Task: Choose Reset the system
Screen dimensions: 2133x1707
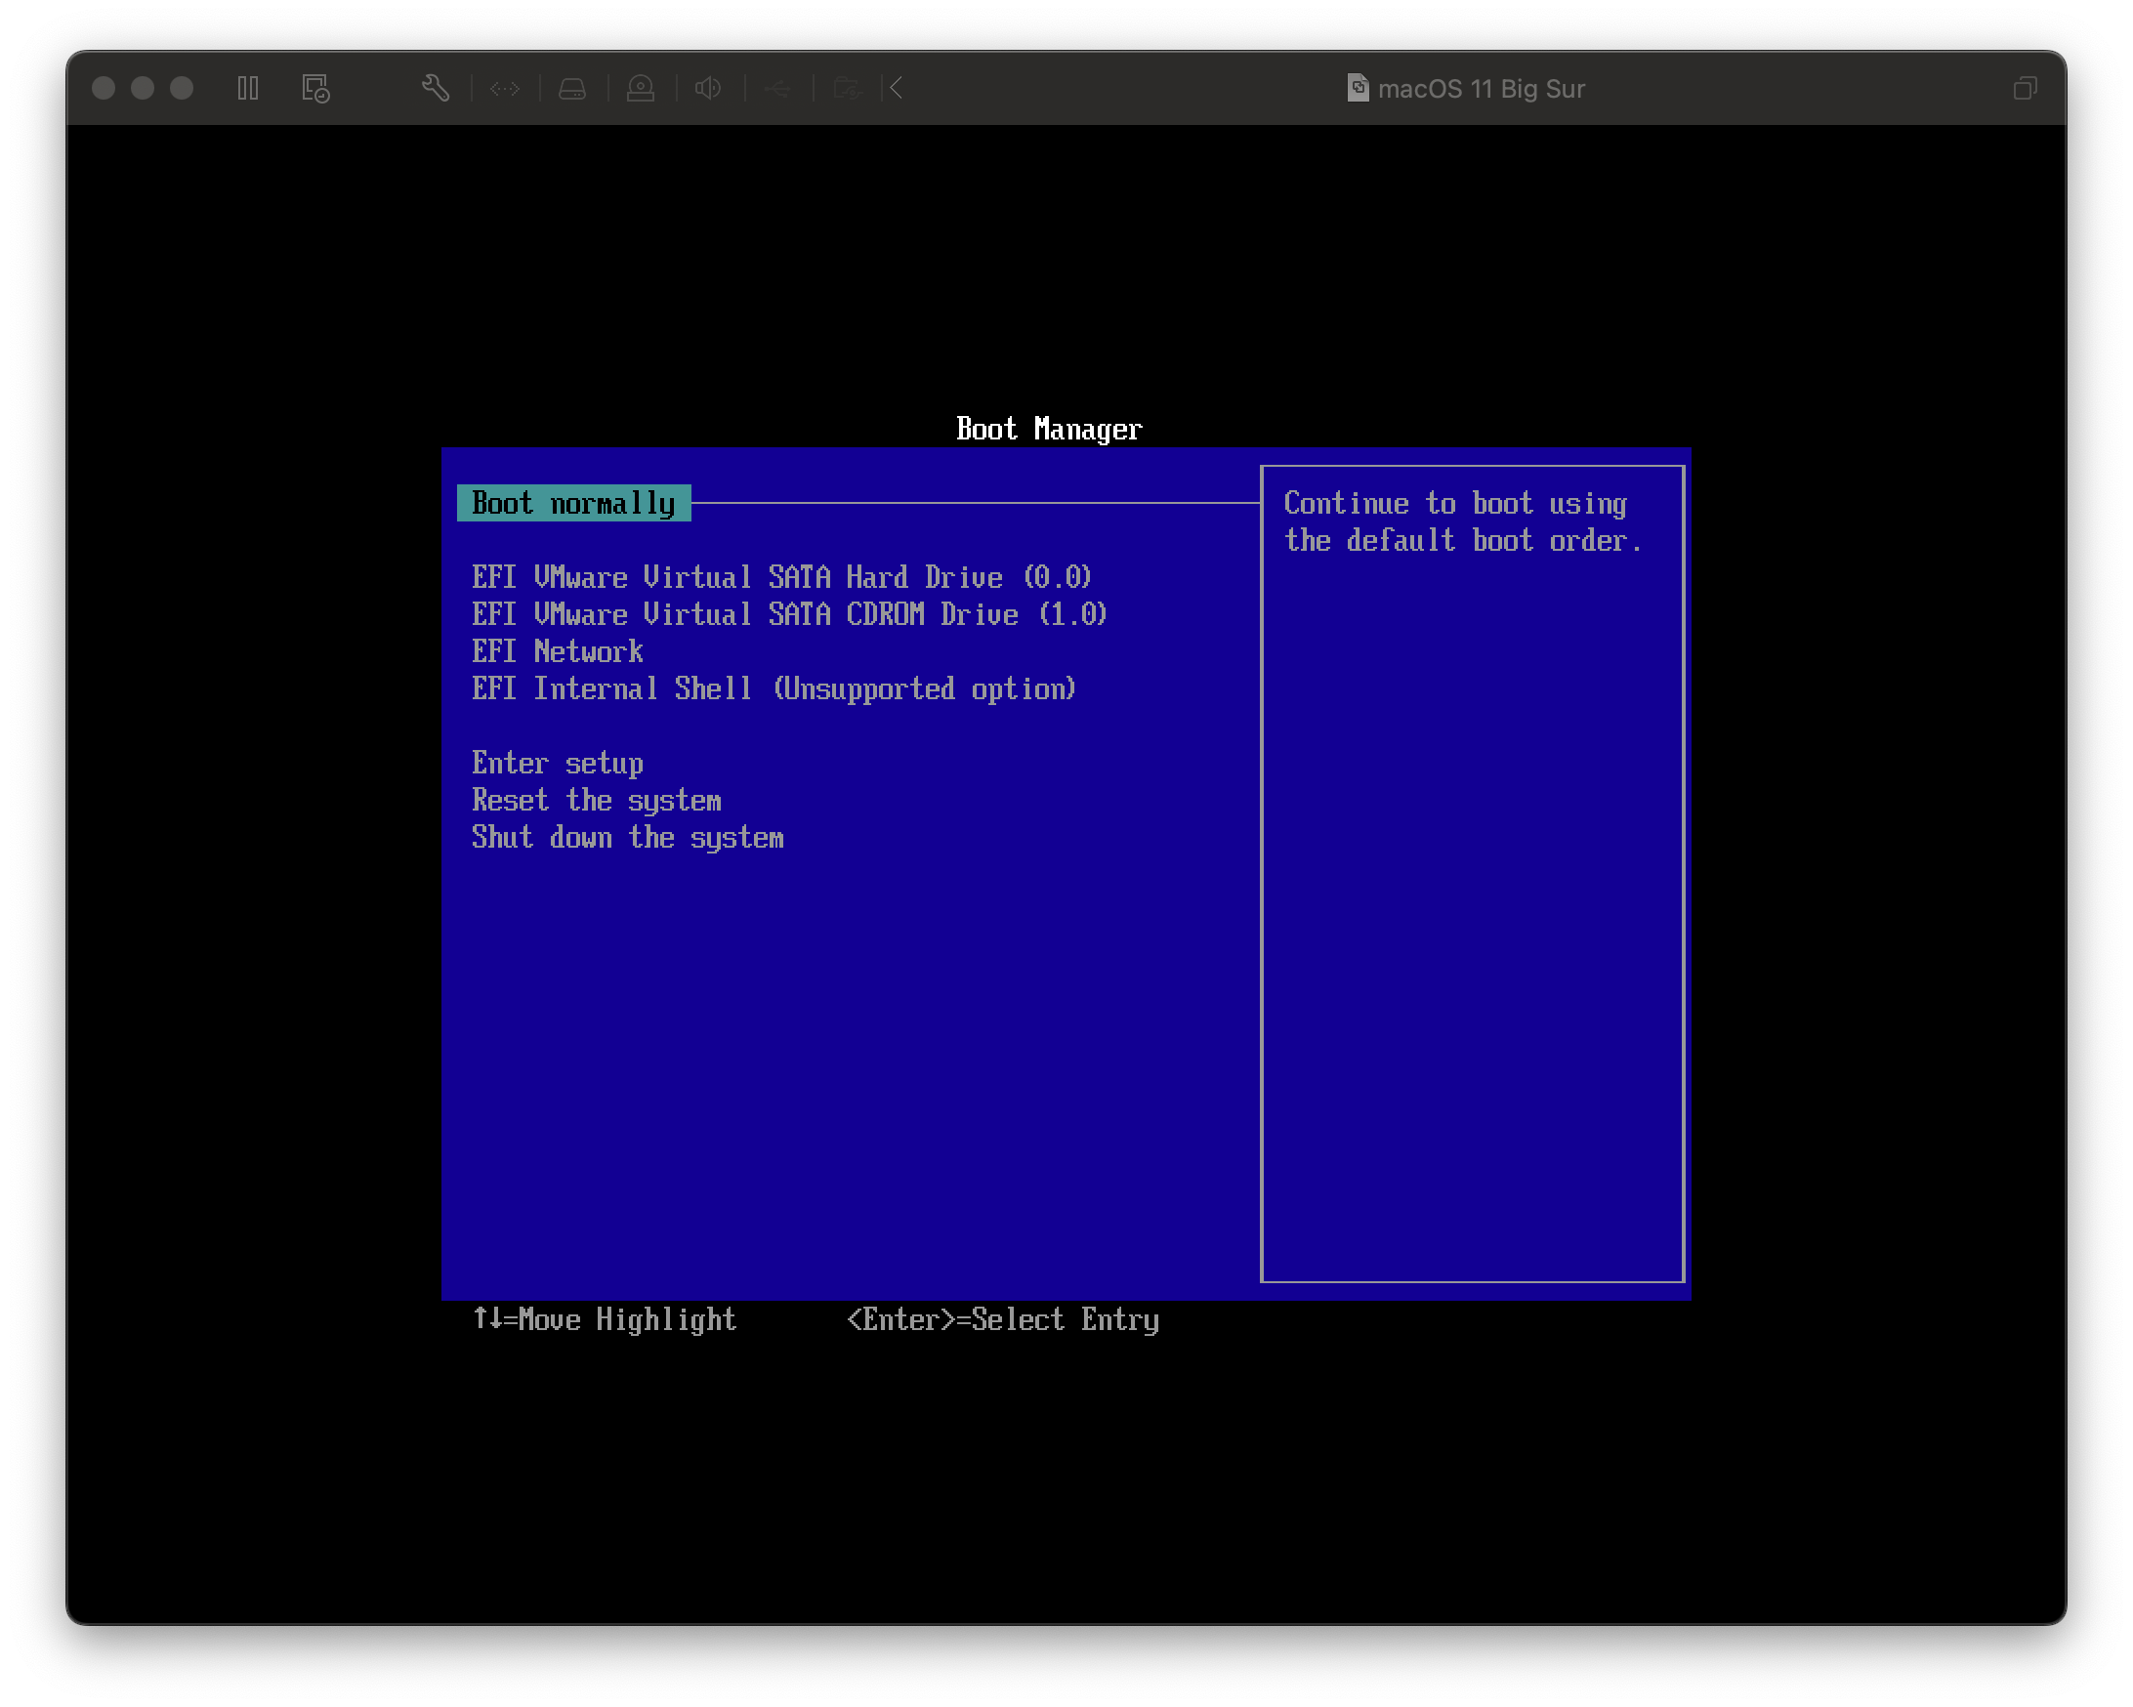Action: tap(597, 801)
